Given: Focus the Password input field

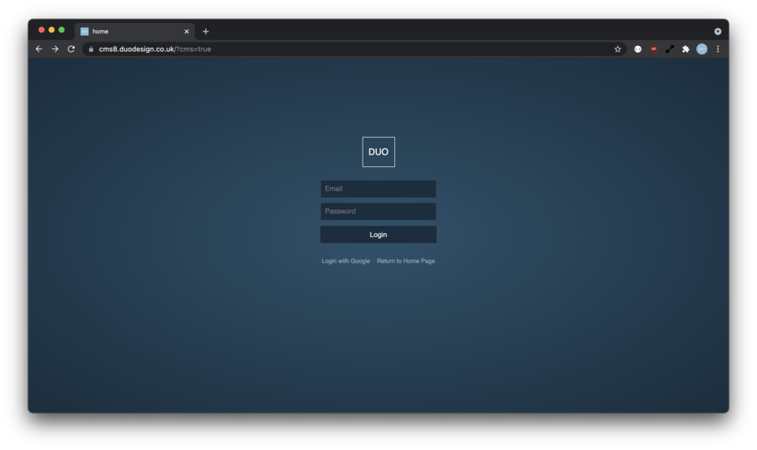Looking at the screenshot, I should click(378, 211).
